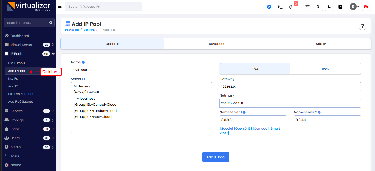
Task: Click the hamburger menu toggle icon
Action: tap(60, 6)
